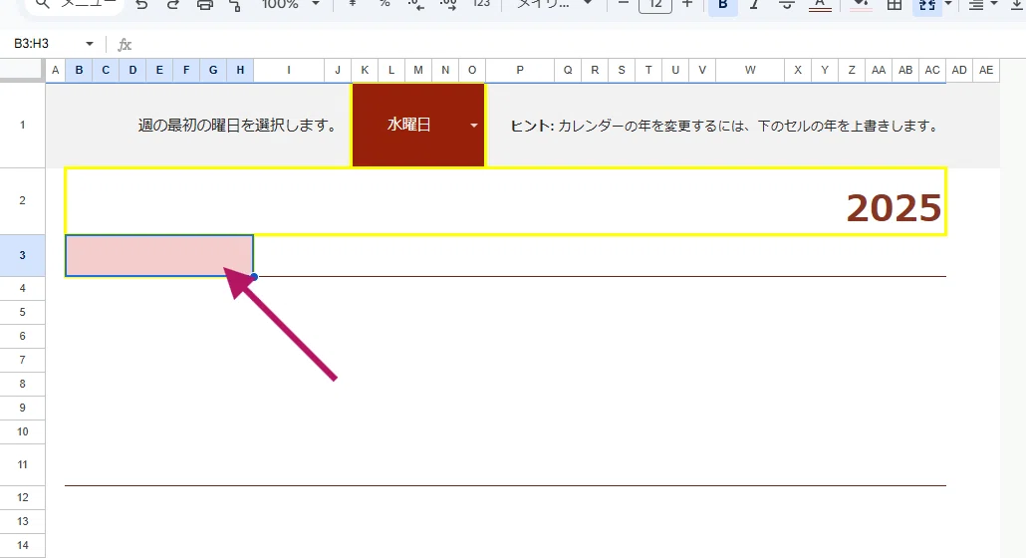
Task: Click the more number formats 123 button
Action: [x=481, y=5]
